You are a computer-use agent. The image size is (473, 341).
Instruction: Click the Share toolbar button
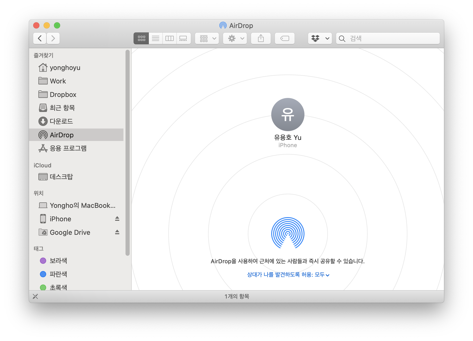pyautogui.click(x=261, y=38)
